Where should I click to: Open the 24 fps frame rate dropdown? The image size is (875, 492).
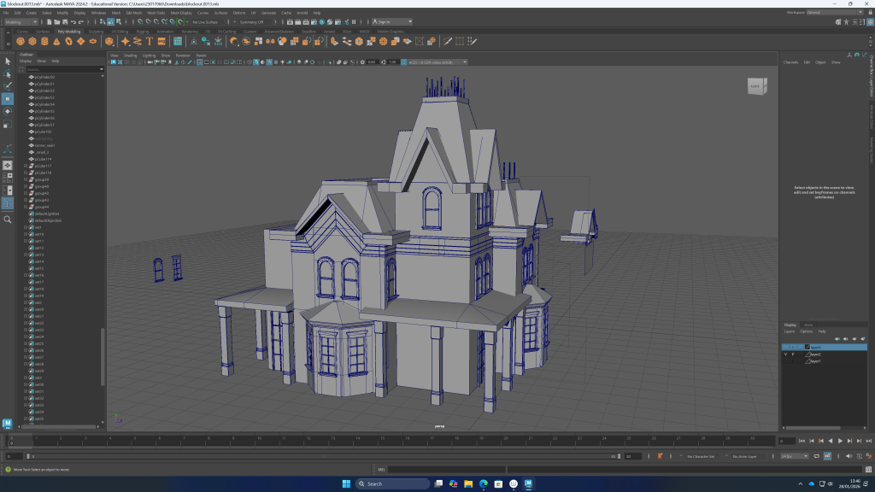pyautogui.click(x=796, y=456)
